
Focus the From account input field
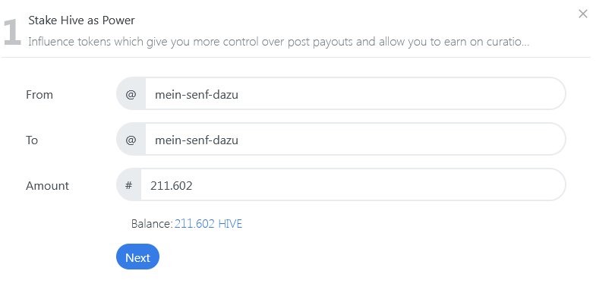(x=355, y=94)
